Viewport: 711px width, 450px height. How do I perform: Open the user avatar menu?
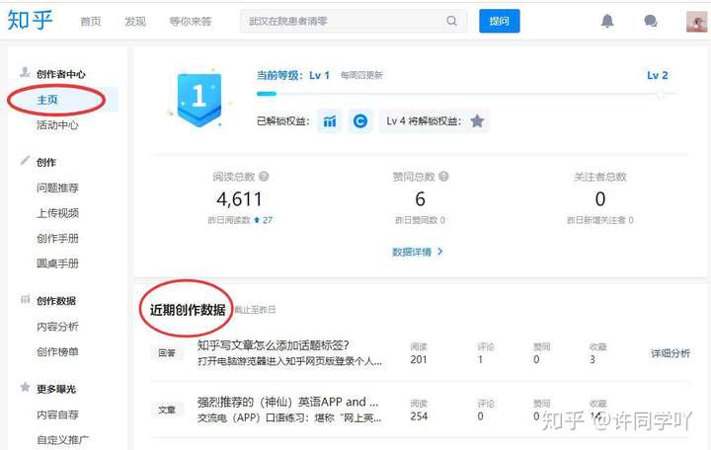pyautogui.click(x=696, y=22)
